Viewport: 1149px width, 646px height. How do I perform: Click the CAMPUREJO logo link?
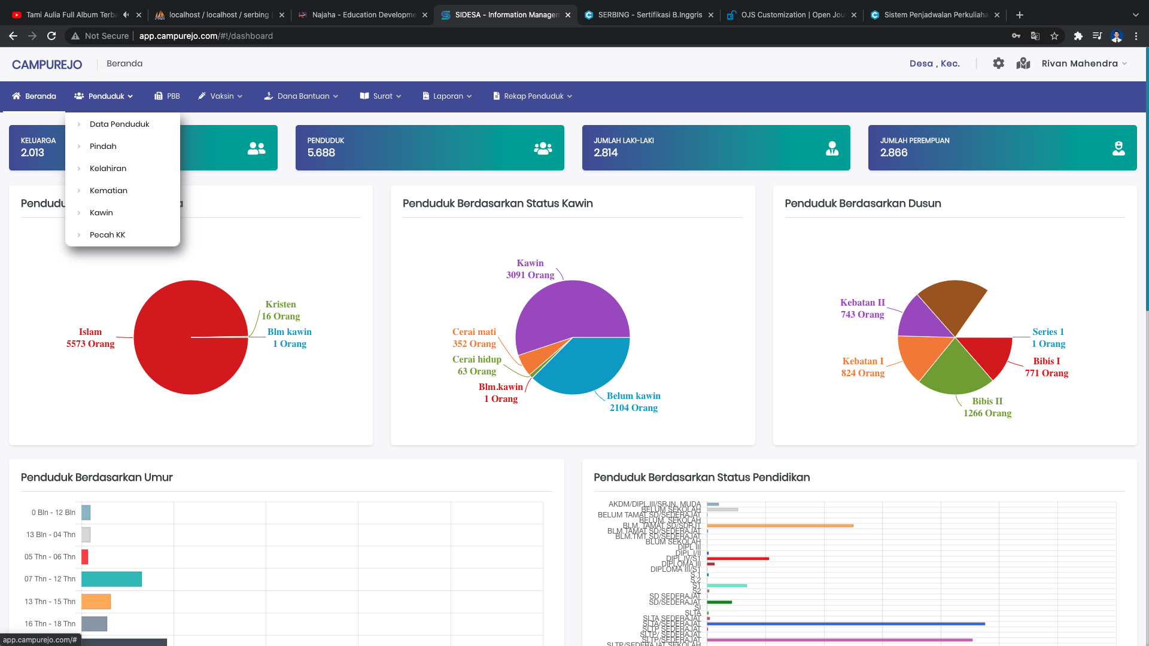pos(47,65)
